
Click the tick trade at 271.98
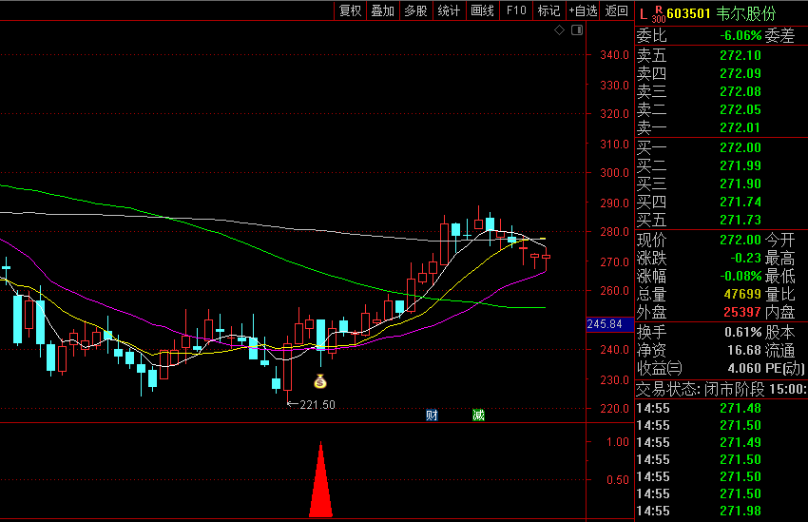[x=741, y=511]
